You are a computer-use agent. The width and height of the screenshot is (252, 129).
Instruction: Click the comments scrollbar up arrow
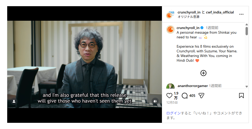pos(247,25)
